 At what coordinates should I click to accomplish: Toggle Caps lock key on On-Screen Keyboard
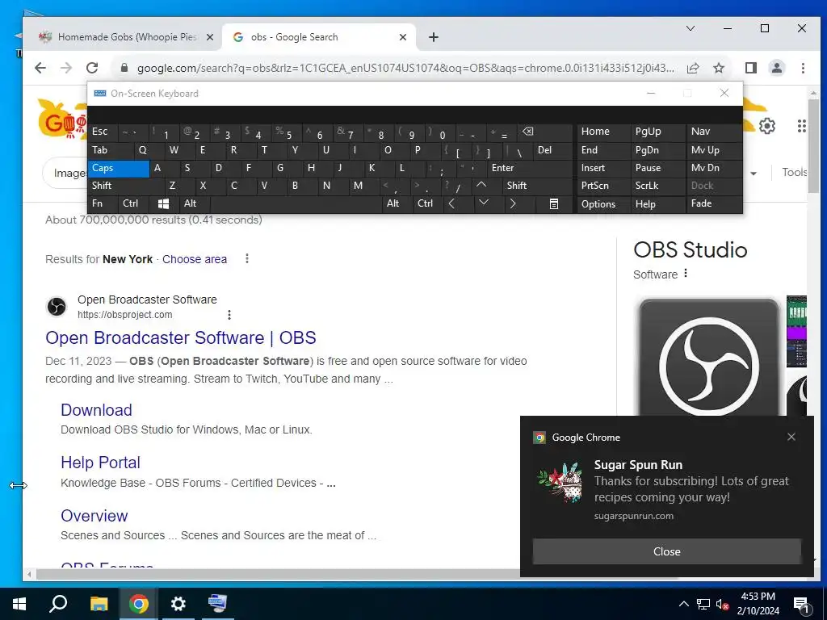coord(119,168)
